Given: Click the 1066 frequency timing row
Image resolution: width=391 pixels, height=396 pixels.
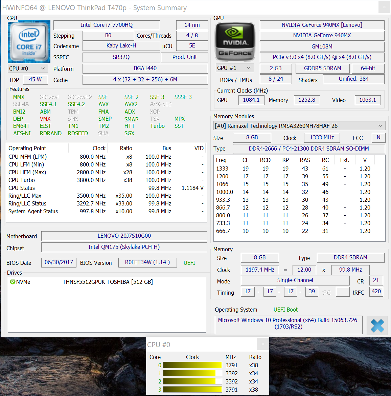Looking at the screenshot, I should click(299, 184).
